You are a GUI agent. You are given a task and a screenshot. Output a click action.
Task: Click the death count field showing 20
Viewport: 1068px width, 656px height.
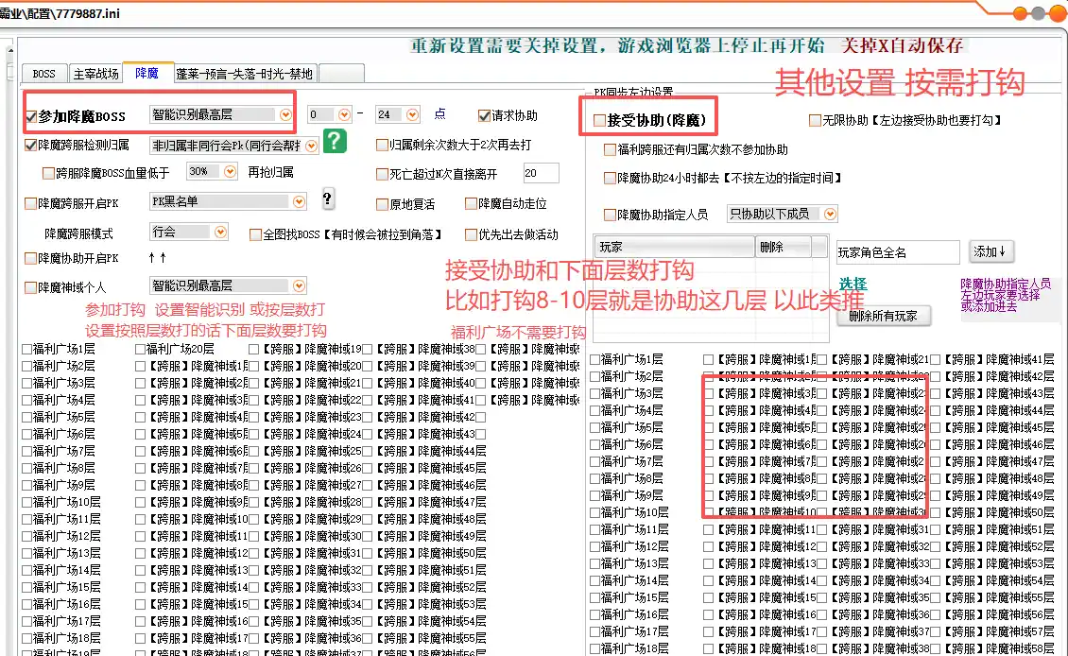[x=541, y=173]
